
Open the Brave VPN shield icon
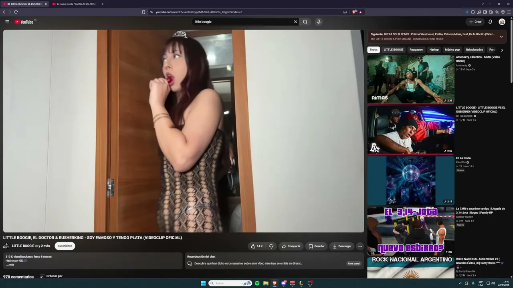[x=503, y=12]
